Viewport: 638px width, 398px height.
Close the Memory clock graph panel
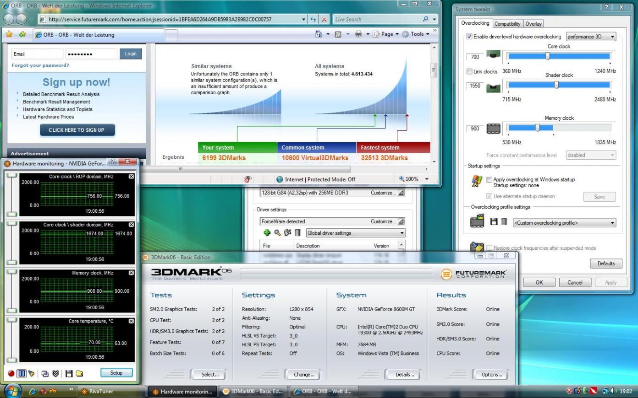click(x=132, y=273)
